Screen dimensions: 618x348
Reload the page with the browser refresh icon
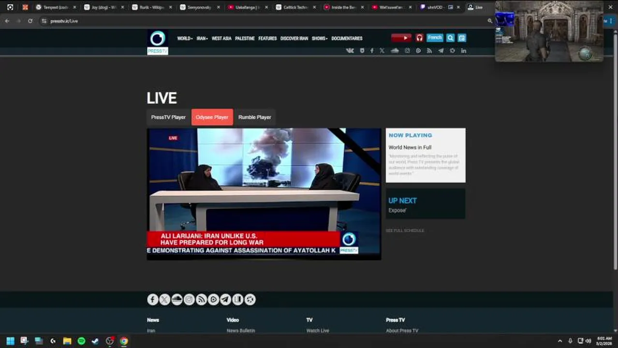coord(30,21)
